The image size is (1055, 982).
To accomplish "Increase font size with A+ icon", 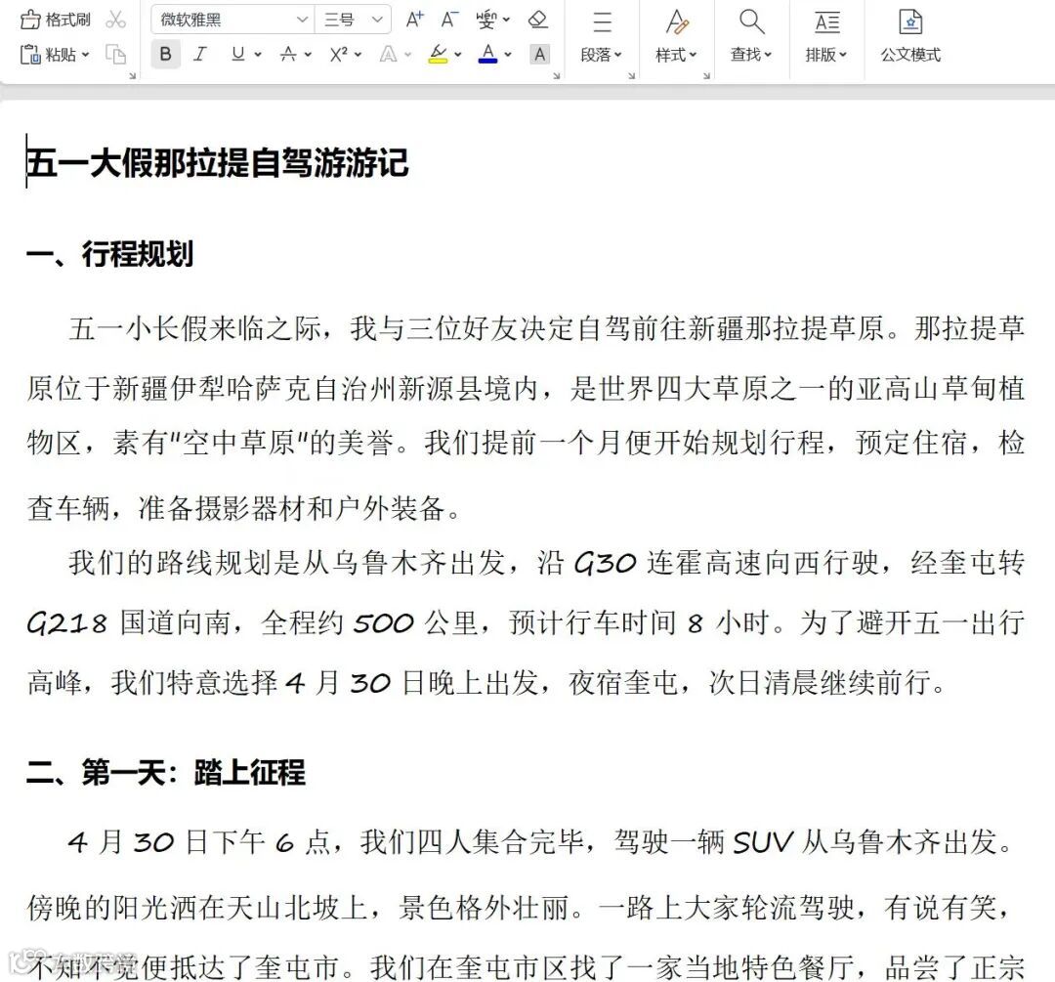I will 414,20.
